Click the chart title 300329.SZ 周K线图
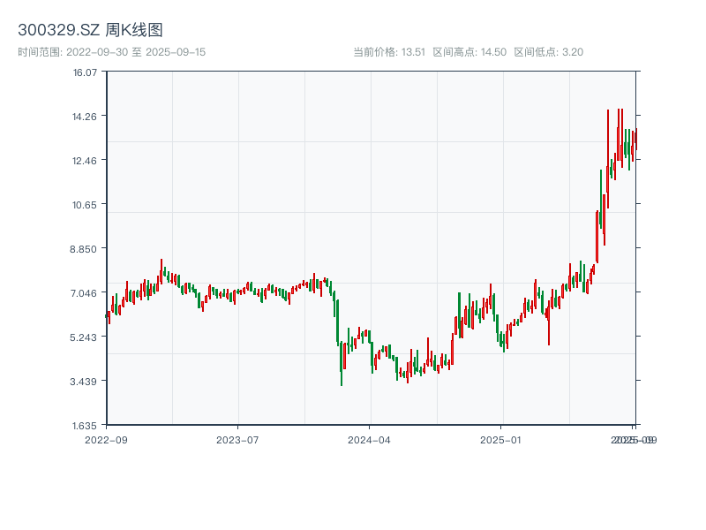Image resolution: width=706 pixels, height=530 pixels. pos(90,30)
